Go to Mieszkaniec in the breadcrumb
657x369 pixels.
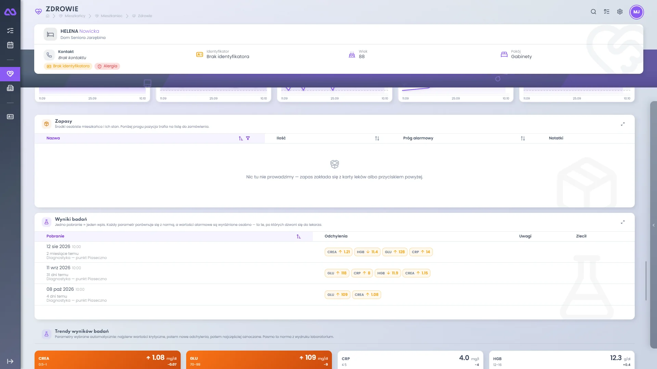[x=109, y=16]
